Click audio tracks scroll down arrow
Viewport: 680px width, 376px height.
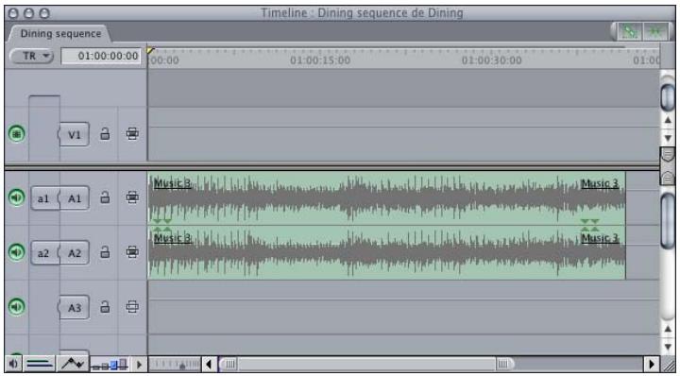(668, 347)
